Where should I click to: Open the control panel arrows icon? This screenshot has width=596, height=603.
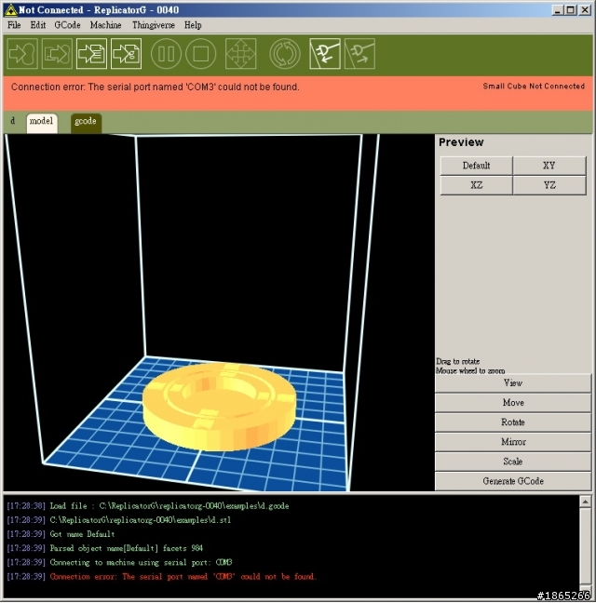(x=240, y=53)
